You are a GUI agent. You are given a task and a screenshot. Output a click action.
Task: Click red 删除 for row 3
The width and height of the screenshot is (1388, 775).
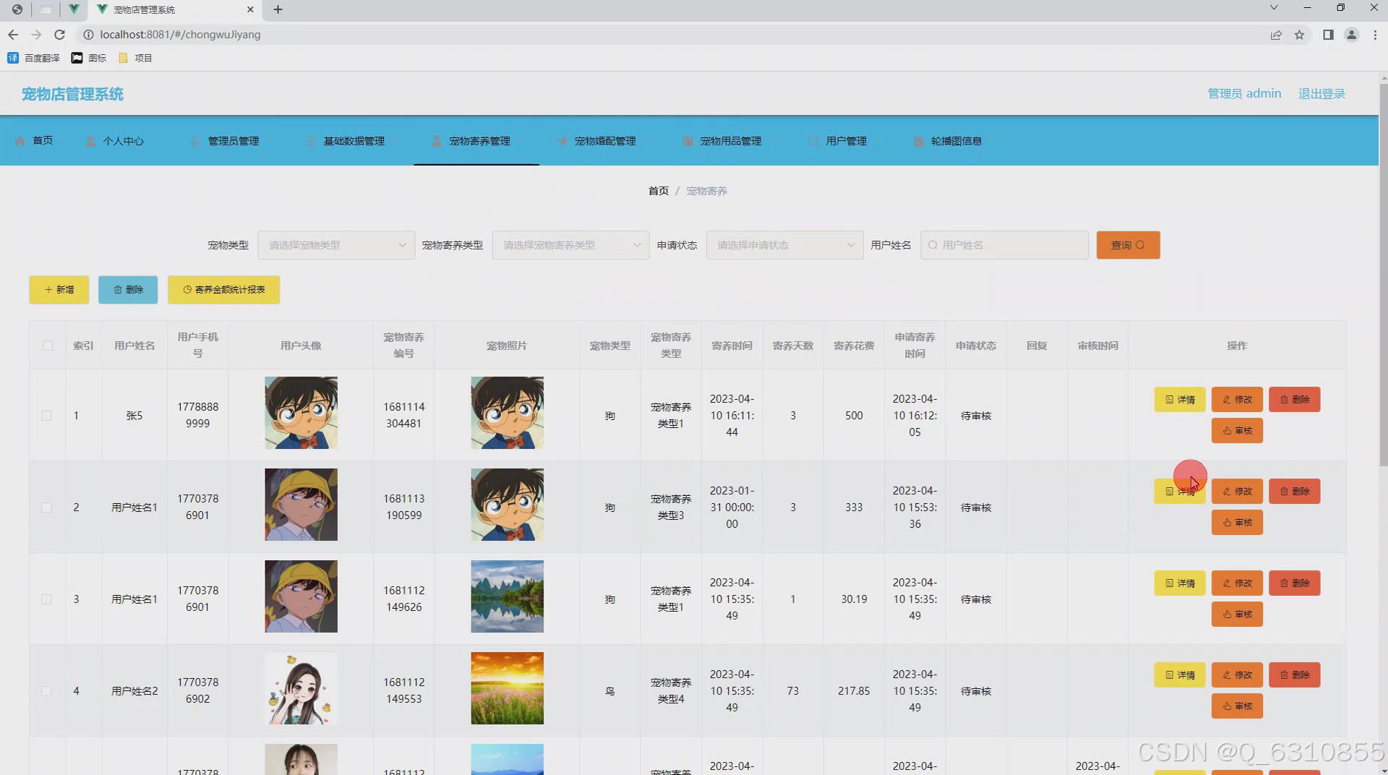pos(1295,583)
